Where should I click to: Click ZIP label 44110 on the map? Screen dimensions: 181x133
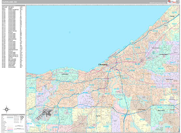155,31
